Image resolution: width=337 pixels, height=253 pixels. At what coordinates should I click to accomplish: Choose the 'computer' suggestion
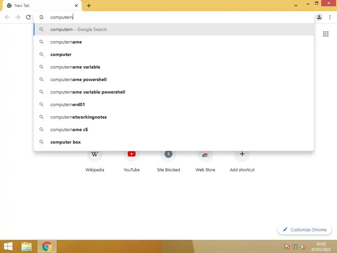click(x=174, y=54)
